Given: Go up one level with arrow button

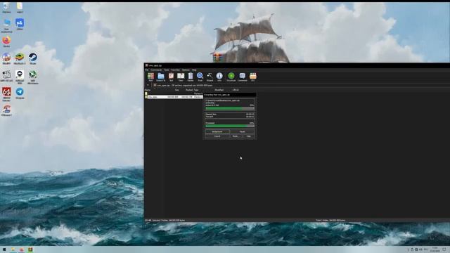Looking at the screenshot, I should coord(148,85).
